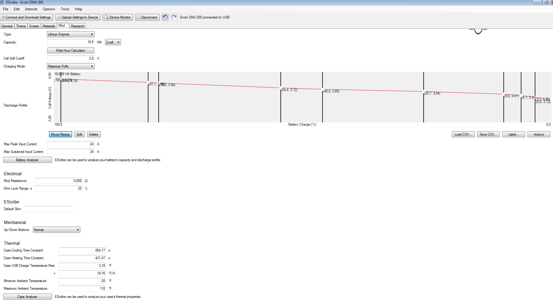Click the Redo arrow icon
553x302 pixels.
tap(174, 17)
